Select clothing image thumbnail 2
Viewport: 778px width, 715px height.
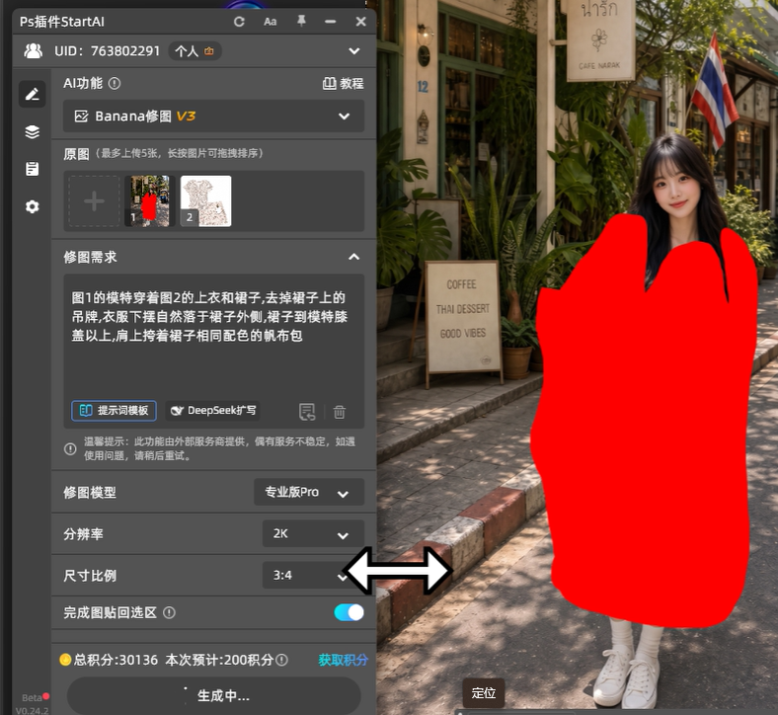click(205, 201)
